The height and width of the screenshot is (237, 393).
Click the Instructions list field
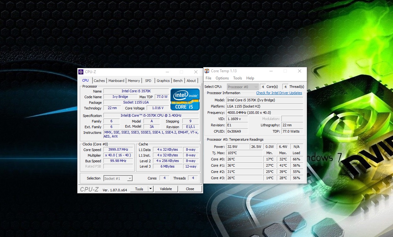151,134
